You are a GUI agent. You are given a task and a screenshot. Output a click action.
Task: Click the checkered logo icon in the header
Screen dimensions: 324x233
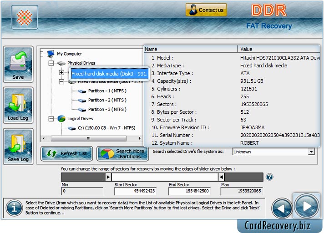click(x=25, y=17)
